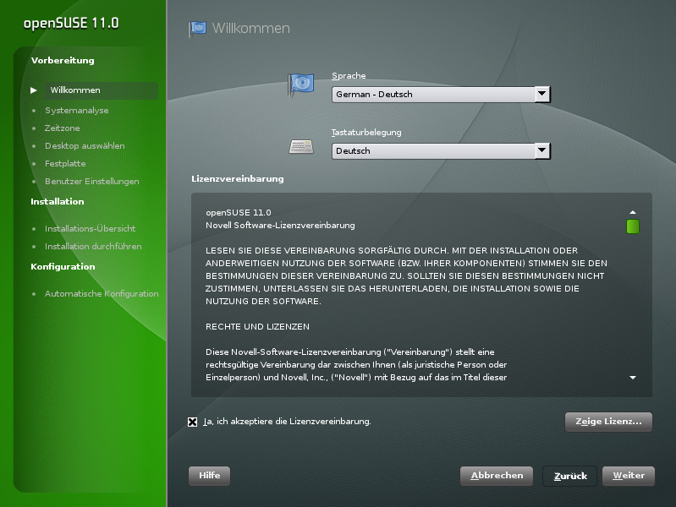Open Hilfe help button
The height and width of the screenshot is (507, 676).
(x=210, y=476)
